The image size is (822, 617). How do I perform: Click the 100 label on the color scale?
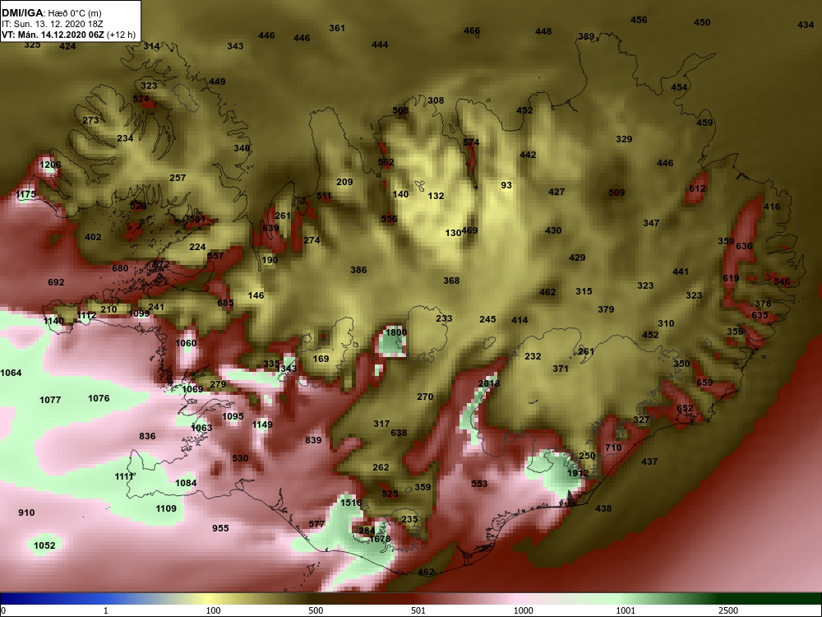tap(213, 610)
